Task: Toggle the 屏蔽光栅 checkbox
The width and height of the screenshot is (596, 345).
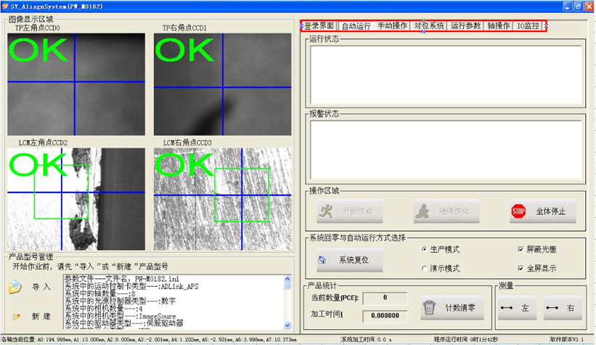Action: click(521, 249)
